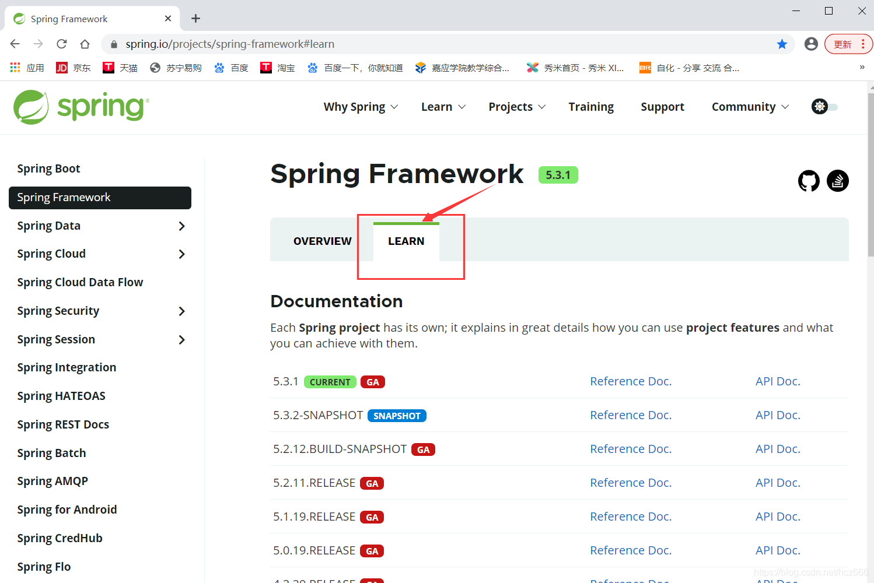Open API Doc. for 5.3.2-SNAPSHOT
874x583 pixels.
click(778, 415)
